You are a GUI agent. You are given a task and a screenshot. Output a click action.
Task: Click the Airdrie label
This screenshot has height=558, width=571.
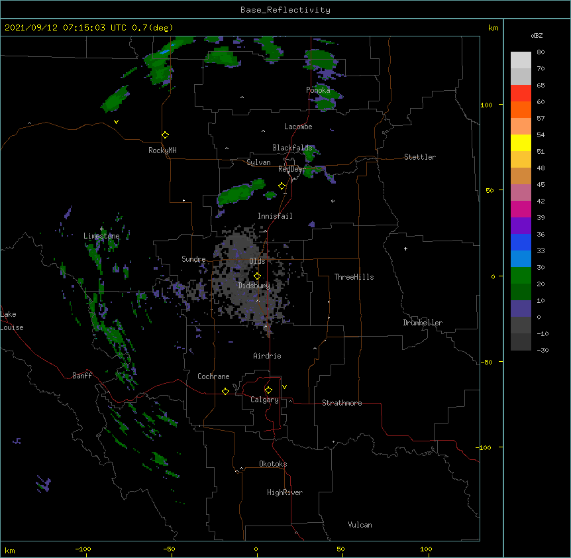click(267, 356)
